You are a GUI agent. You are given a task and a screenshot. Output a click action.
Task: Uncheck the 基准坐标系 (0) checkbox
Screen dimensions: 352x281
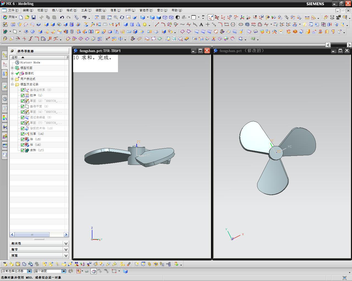23,90
